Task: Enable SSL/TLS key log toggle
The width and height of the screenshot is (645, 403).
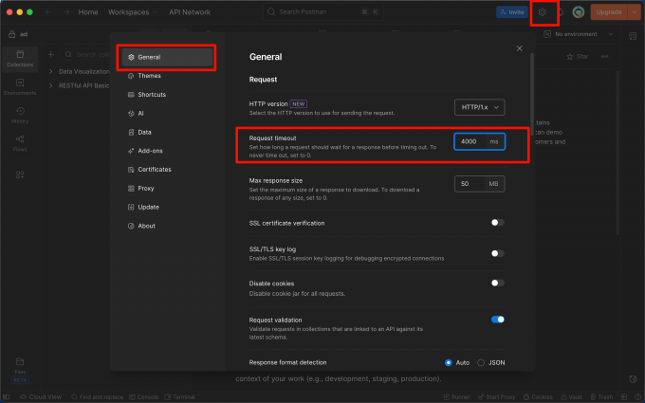Action: (497, 253)
